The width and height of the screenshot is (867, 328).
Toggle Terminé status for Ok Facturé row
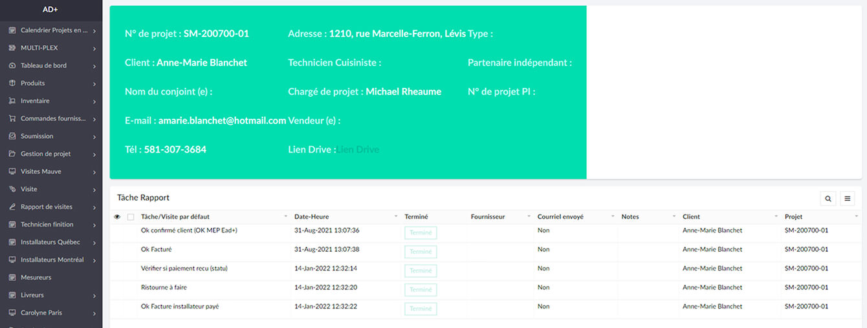tap(421, 252)
